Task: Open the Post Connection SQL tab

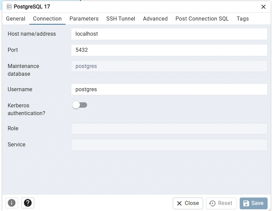Action: pyautogui.click(x=202, y=19)
